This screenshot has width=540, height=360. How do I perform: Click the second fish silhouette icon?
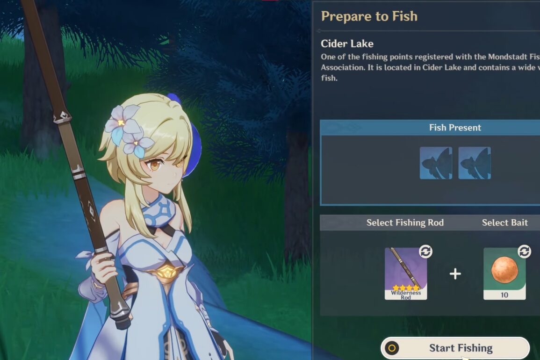(475, 163)
